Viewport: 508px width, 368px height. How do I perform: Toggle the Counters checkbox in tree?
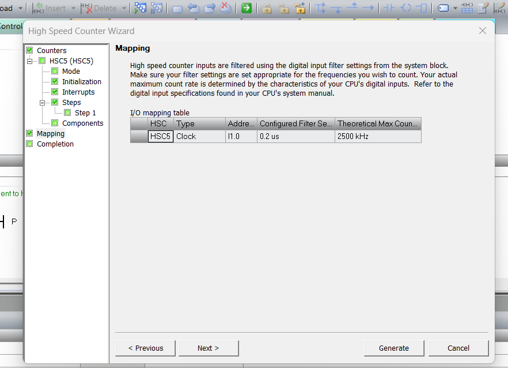pyautogui.click(x=29, y=51)
